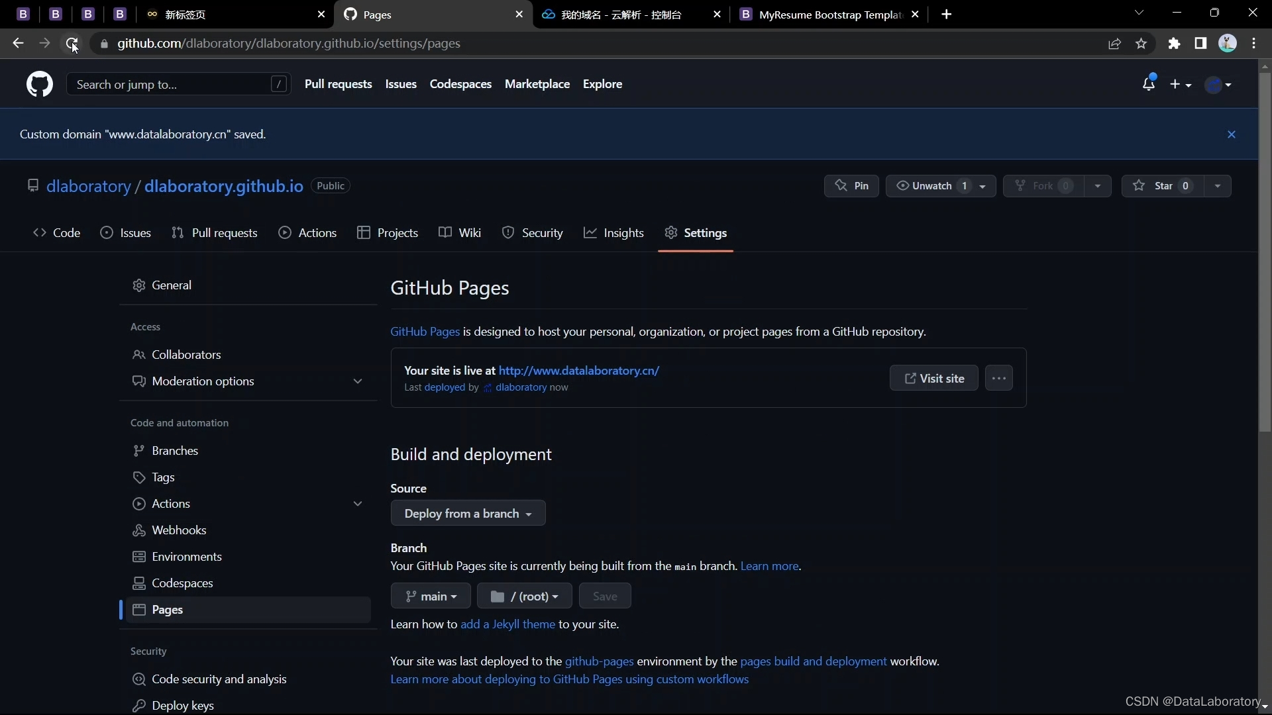Click the Visit site button

pyautogui.click(x=933, y=378)
